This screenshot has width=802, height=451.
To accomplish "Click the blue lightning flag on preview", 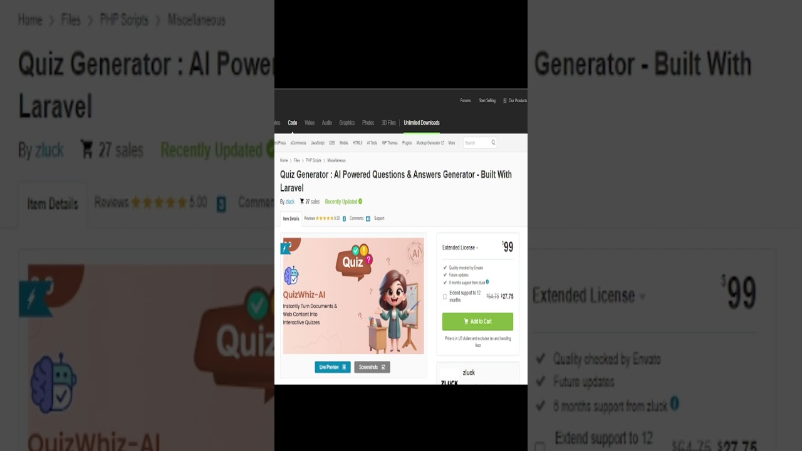I will coord(284,248).
